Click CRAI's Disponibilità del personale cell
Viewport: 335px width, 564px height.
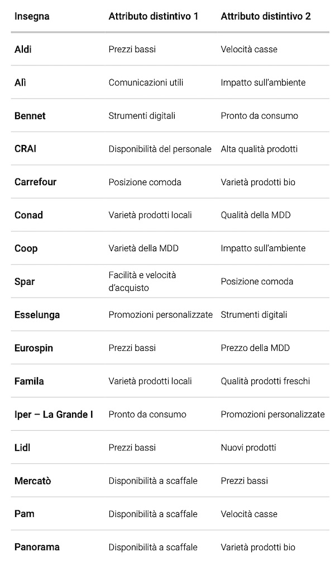tap(160, 149)
